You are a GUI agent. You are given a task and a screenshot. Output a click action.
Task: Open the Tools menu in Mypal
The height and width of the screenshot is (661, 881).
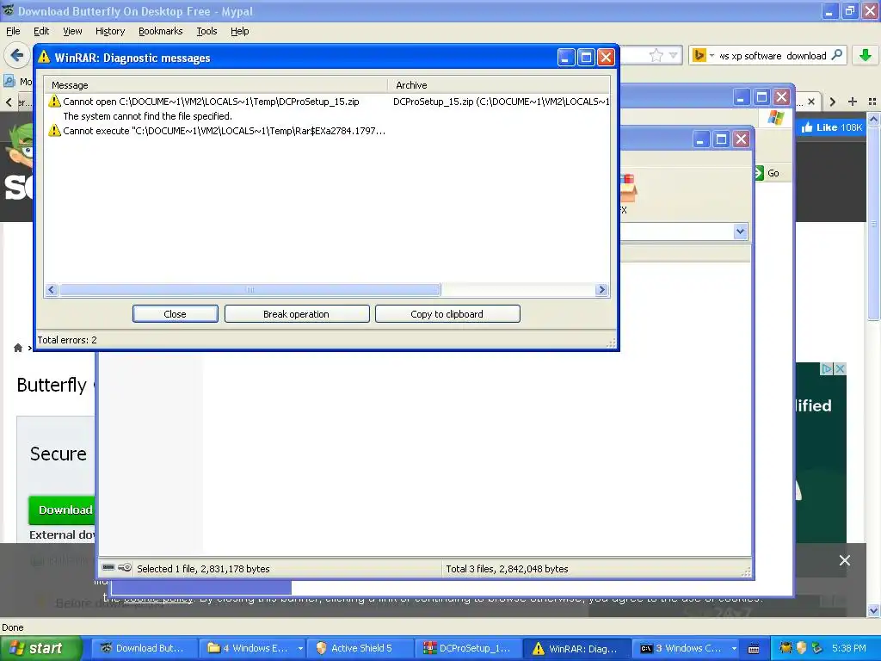[206, 31]
